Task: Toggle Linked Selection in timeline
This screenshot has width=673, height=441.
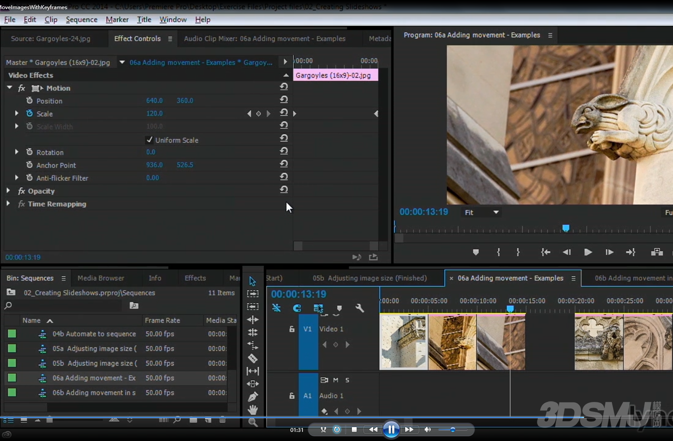Action: (x=318, y=308)
